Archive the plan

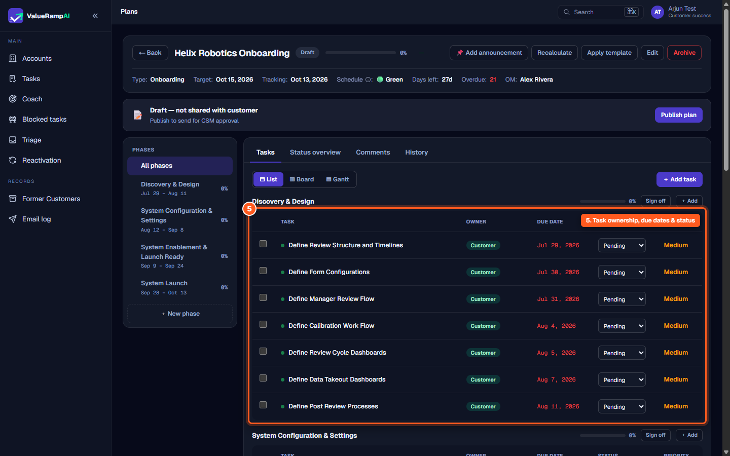[684, 53]
